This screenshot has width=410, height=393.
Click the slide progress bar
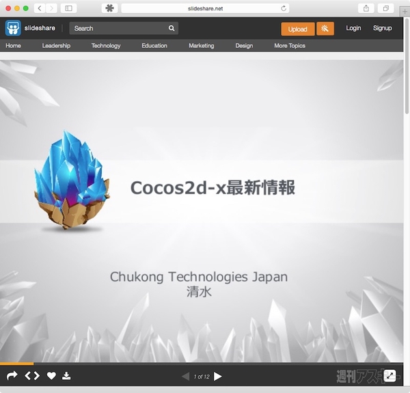(202, 364)
